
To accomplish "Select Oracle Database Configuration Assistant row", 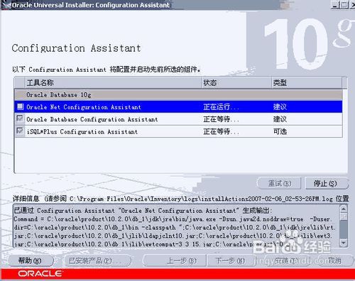I will [178, 119].
